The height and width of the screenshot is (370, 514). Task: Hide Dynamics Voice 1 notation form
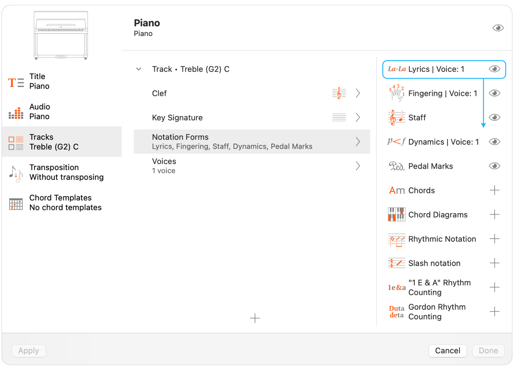[x=494, y=142]
